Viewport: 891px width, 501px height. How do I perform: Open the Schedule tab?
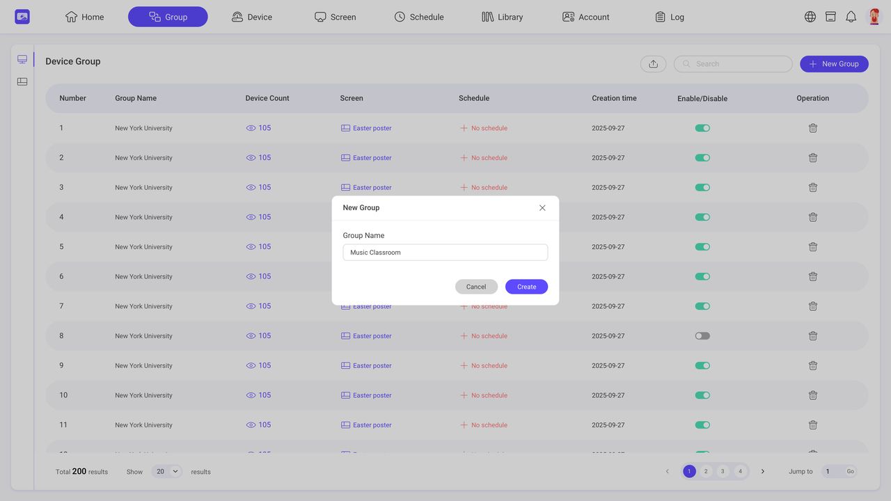pos(418,17)
